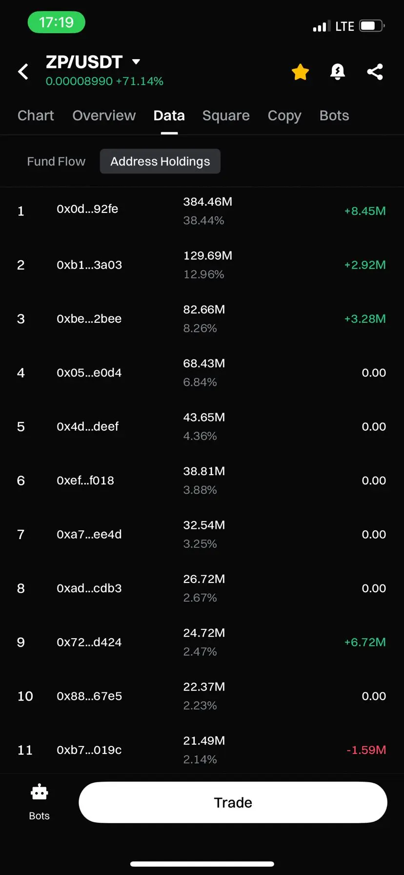Select holder address 0xb1...3a03
This screenshot has width=404, height=875.
coord(89,265)
